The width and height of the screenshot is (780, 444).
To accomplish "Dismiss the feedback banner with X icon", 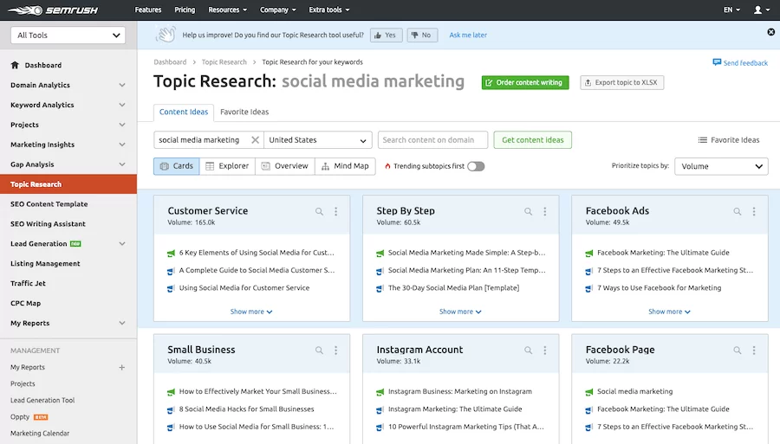I will 770,32.
